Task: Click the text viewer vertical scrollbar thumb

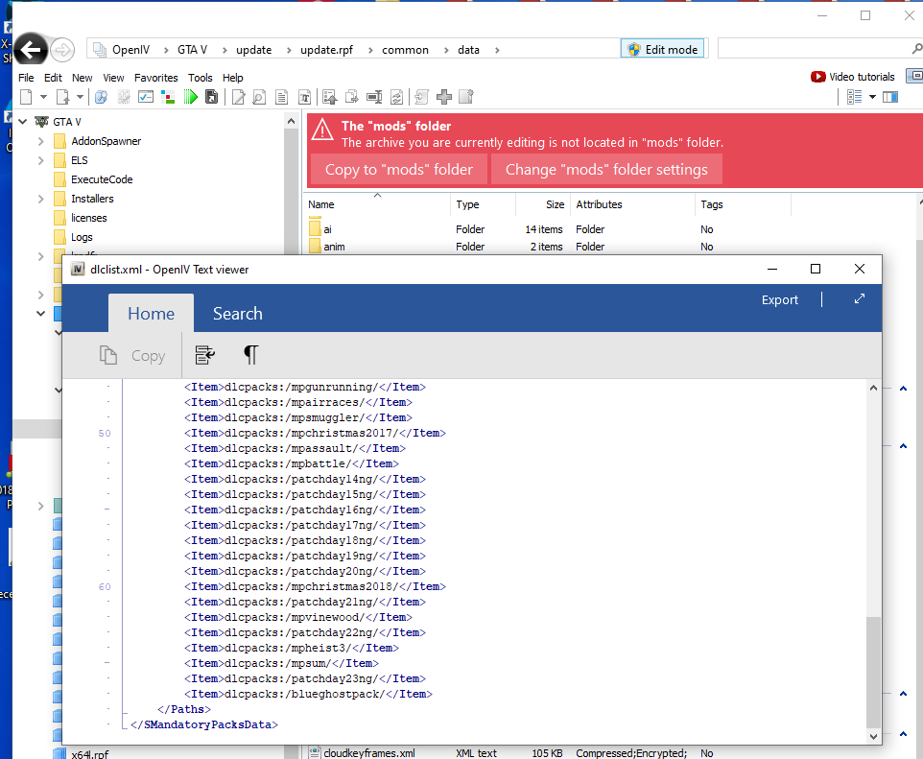Action: [x=873, y=670]
